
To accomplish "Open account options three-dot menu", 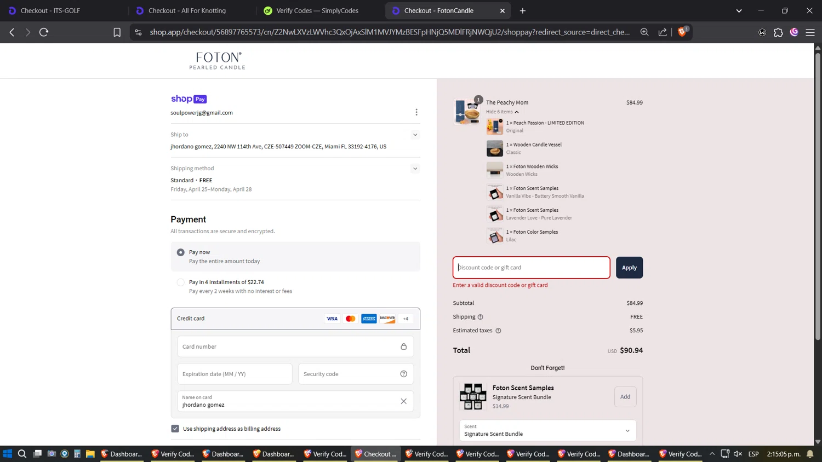I will click(x=416, y=112).
